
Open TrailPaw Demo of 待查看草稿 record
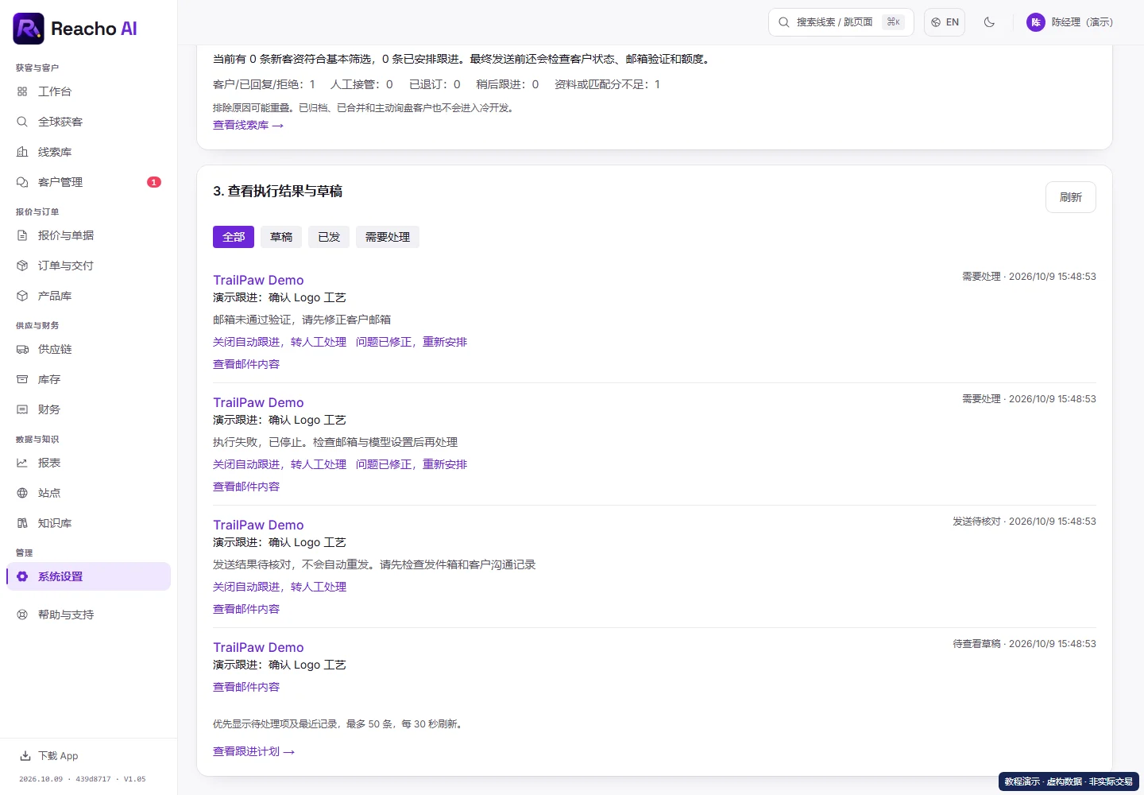tap(258, 647)
